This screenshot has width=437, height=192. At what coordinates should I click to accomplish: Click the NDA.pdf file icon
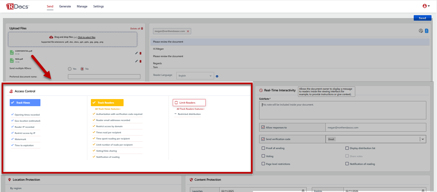(x=12, y=60)
